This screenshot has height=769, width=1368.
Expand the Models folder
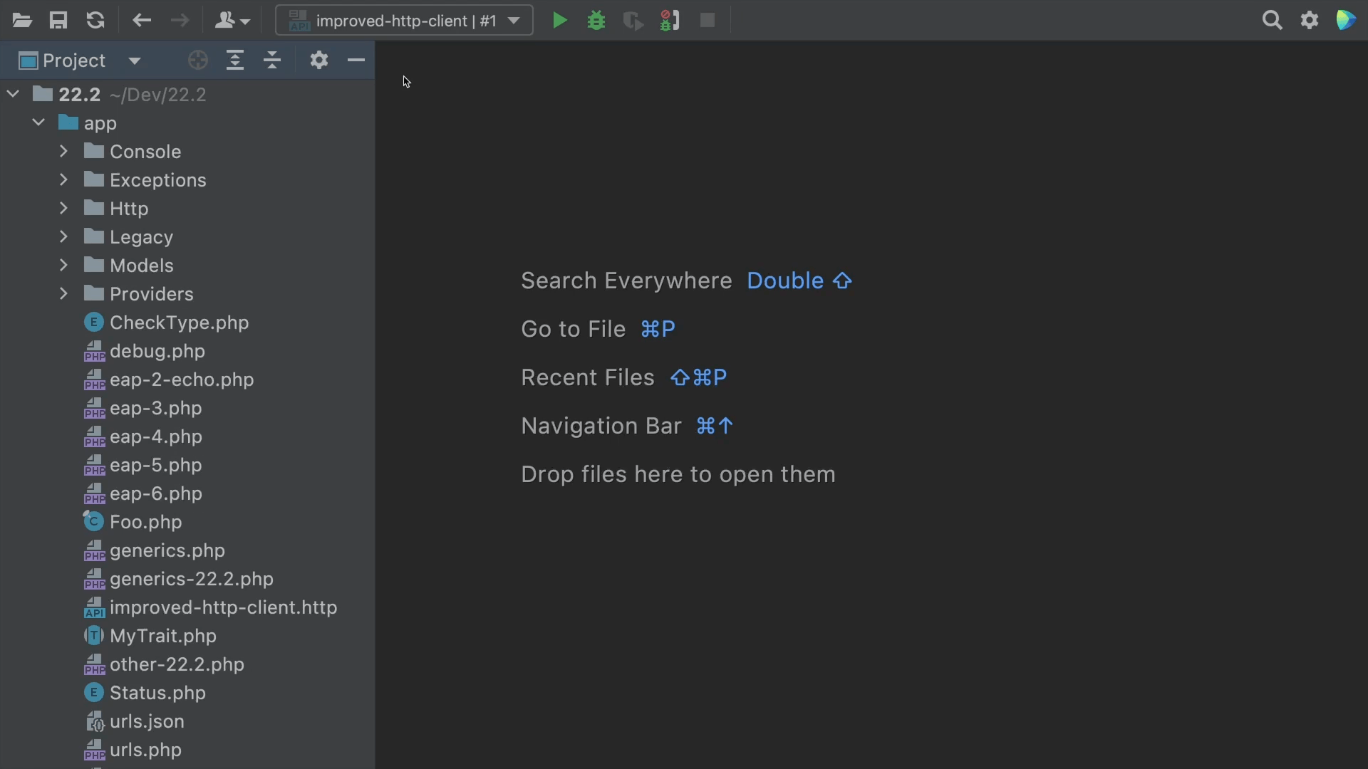click(63, 266)
